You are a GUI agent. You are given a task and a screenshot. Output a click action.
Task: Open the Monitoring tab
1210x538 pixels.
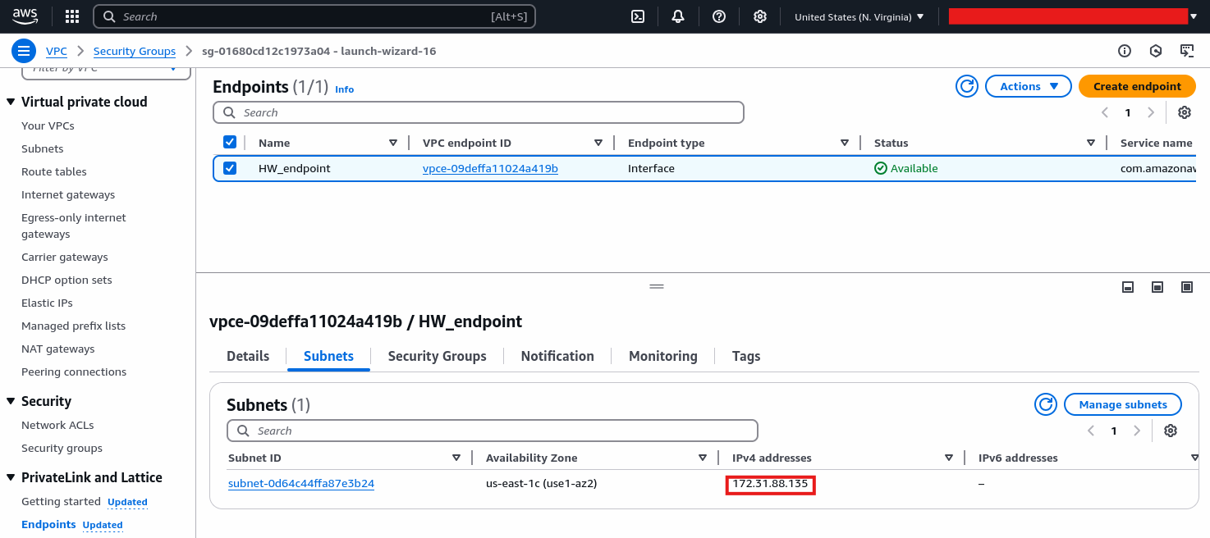[x=662, y=355]
